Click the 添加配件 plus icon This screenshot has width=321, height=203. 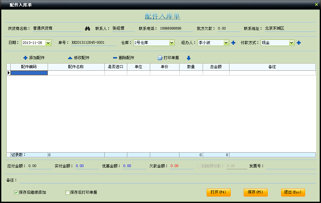click(x=25, y=58)
